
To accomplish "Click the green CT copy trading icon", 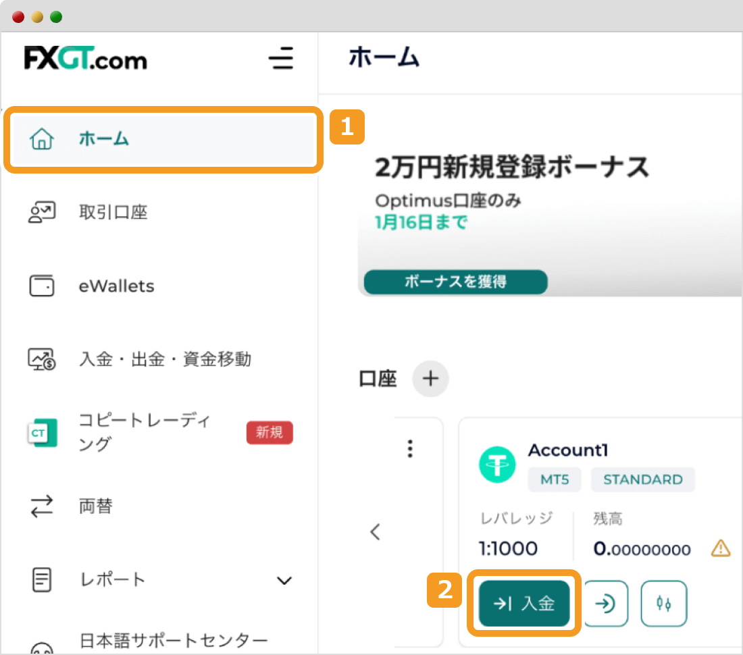I will (42, 432).
